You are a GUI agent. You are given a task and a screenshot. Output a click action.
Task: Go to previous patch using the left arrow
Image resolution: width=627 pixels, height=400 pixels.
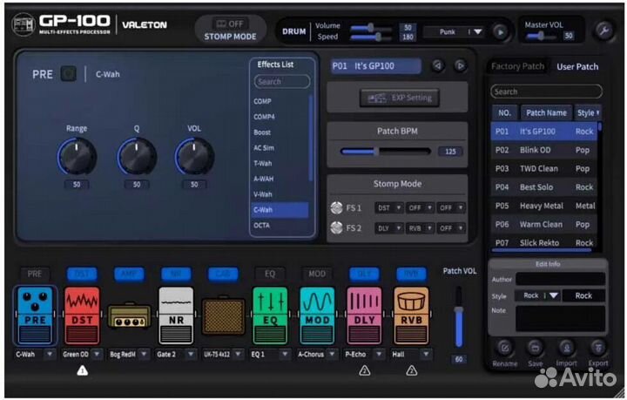(x=437, y=65)
